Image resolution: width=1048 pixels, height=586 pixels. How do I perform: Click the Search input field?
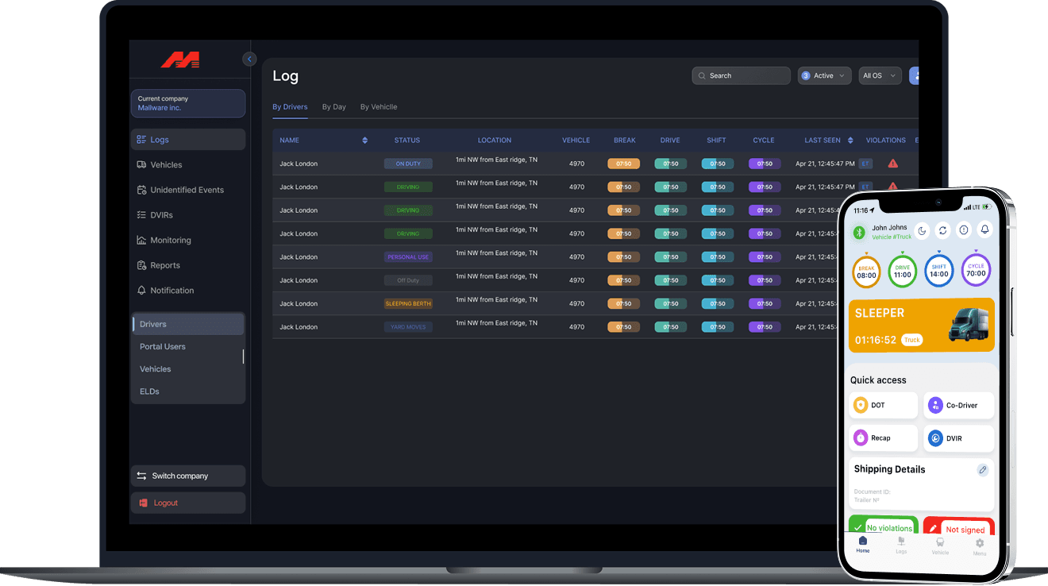tap(741, 75)
